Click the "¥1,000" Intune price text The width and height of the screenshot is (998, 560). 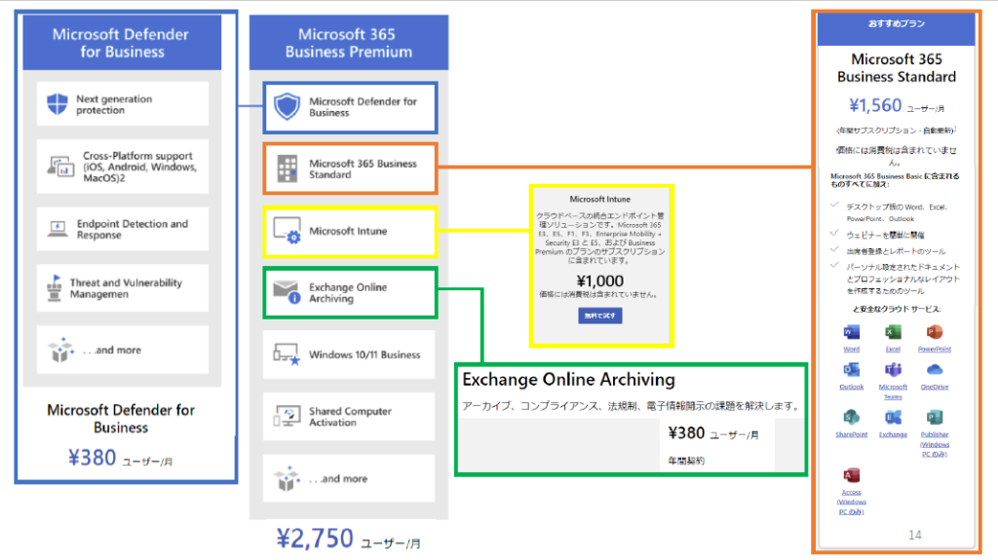coord(600,280)
